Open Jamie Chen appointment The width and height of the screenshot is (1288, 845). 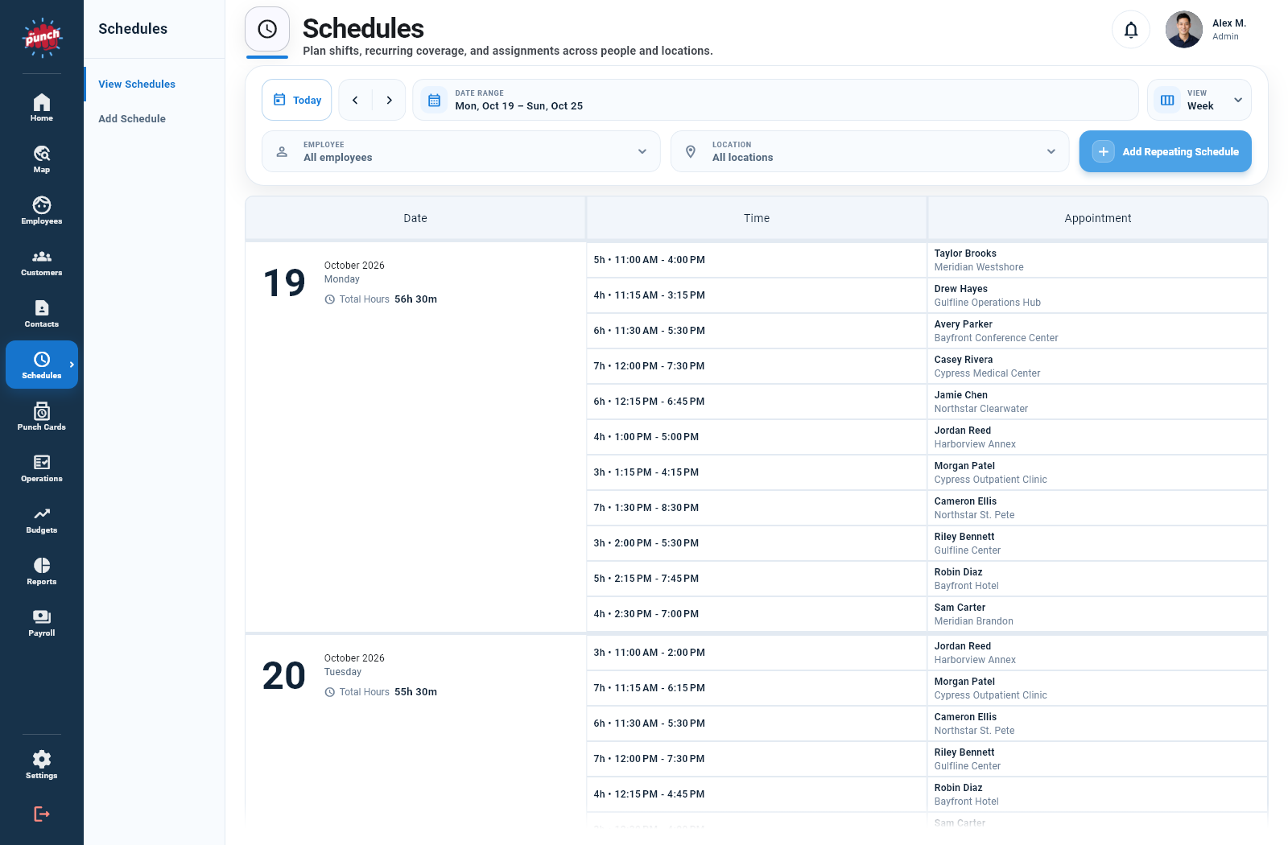click(x=1097, y=402)
